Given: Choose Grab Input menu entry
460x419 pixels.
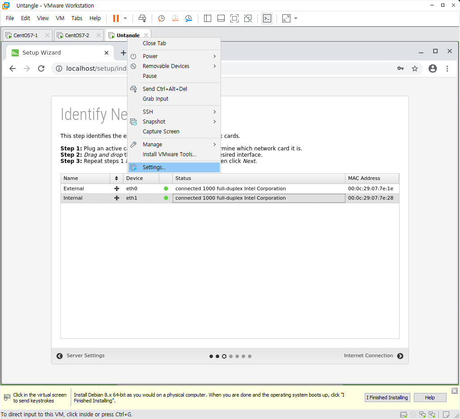Looking at the screenshot, I should pyautogui.click(x=174, y=99).
